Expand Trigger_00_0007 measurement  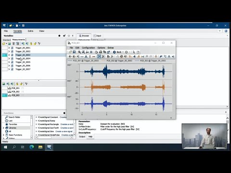(x=9, y=69)
